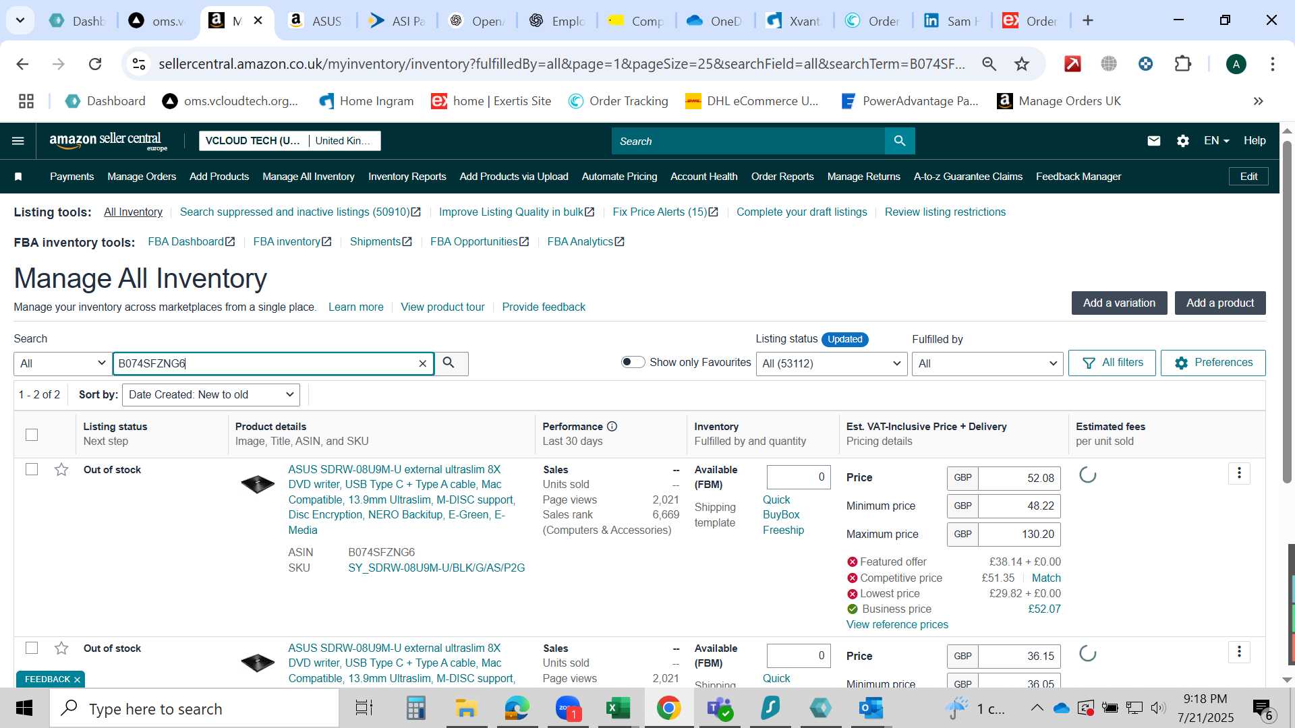Open Manage Orders in nav bar
The width and height of the screenshot is (1295, 728).
(142, 177)
